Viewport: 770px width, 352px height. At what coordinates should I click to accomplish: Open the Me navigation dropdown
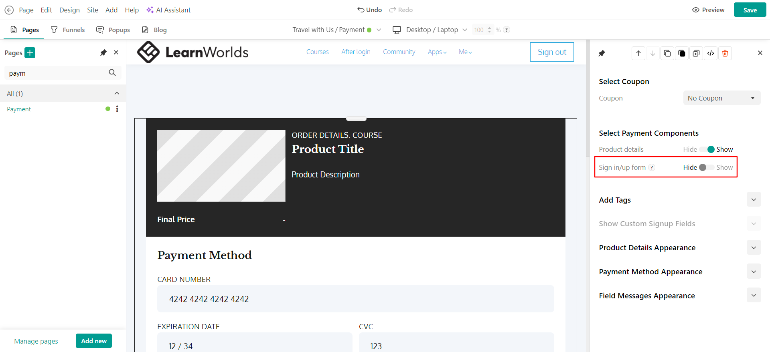click(465, 52)
